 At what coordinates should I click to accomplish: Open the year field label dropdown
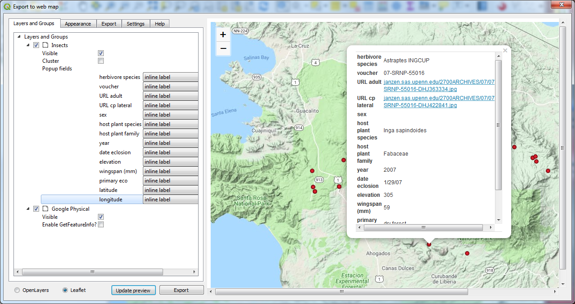coord(170,143)
